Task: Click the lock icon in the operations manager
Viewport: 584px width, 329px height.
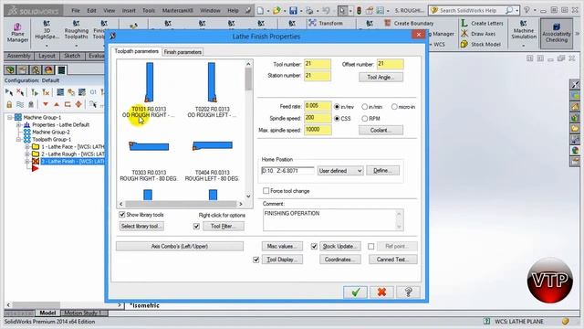Action: coord(9,104)
